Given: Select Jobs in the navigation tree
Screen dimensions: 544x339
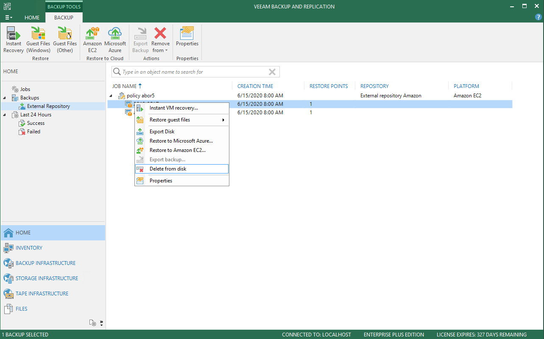Looking at the screenshot, I should [25, 89].
